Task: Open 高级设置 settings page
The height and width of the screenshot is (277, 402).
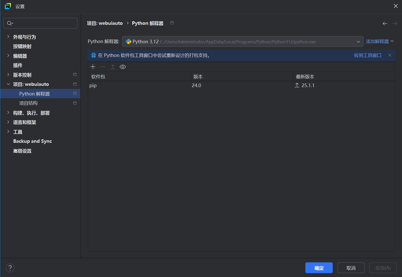Action: [x=22, y=151]
